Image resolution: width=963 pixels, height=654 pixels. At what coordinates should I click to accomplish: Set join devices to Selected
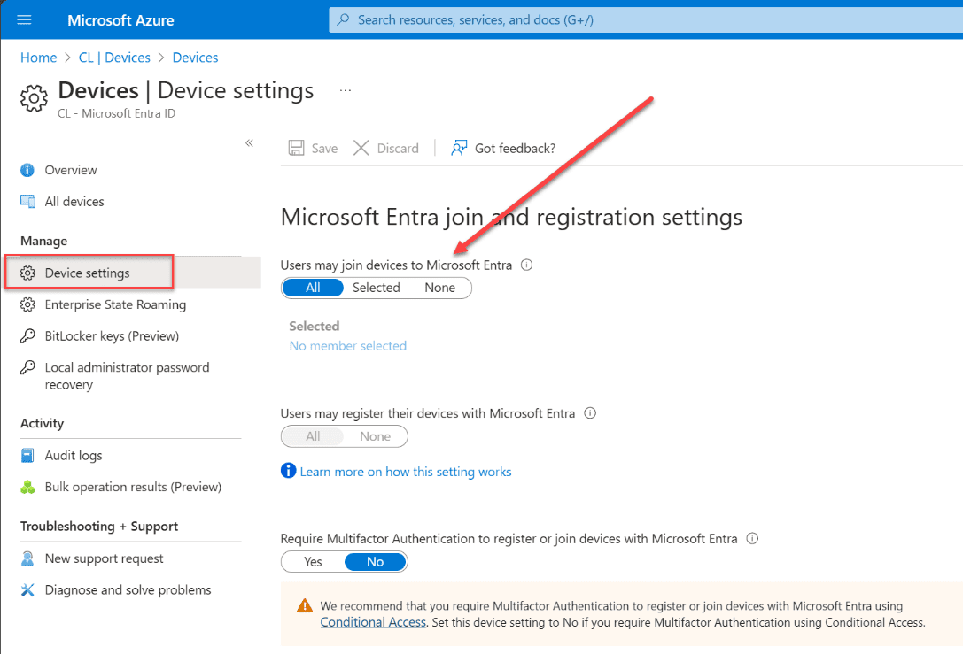point(376,288)
